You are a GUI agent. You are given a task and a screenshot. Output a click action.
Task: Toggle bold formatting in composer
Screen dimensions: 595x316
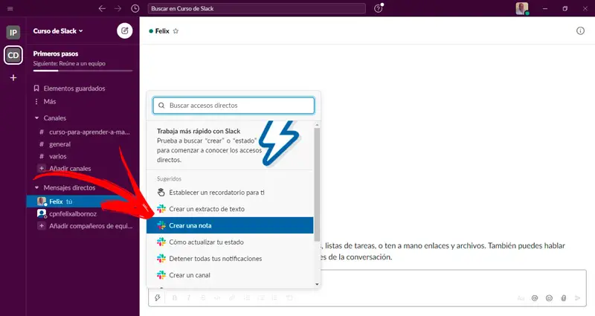(175, 298)
